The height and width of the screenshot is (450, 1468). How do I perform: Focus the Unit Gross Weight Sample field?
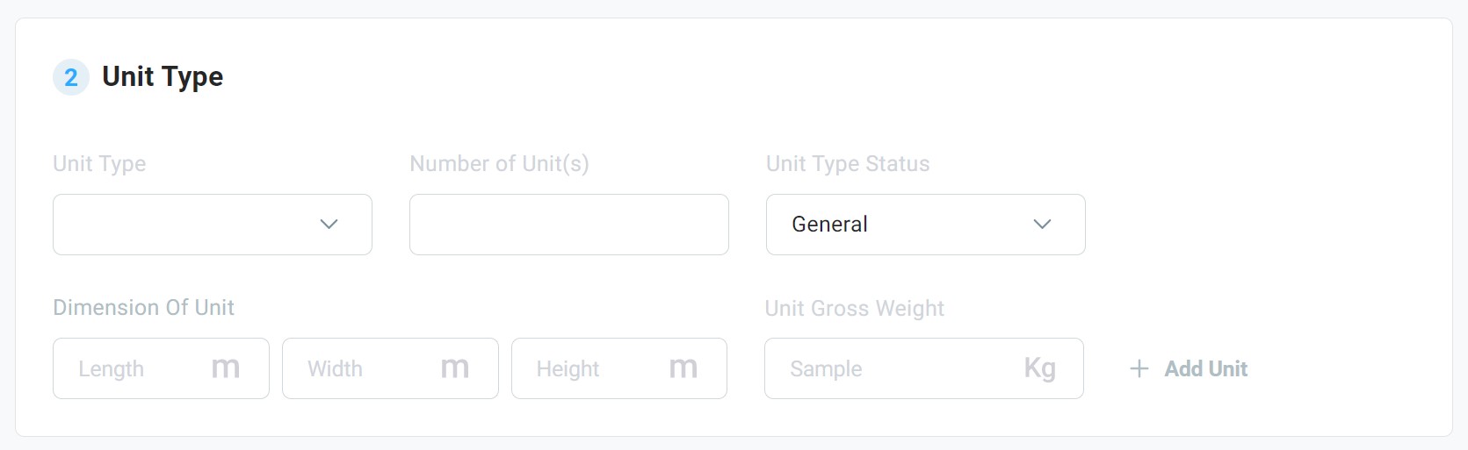pyautogui.click(x=924, y=368)
